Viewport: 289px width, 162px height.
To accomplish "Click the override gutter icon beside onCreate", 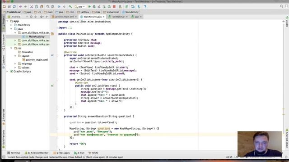I will click(x=52, y=55).
